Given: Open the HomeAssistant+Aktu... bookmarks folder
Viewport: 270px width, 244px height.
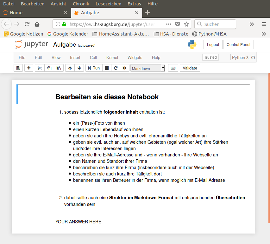Looking at the screenshot, I should click(121, 34).
